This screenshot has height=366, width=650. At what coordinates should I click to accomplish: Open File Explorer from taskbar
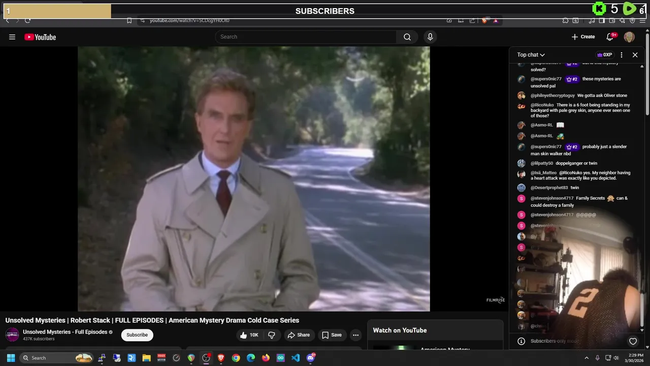146,358
